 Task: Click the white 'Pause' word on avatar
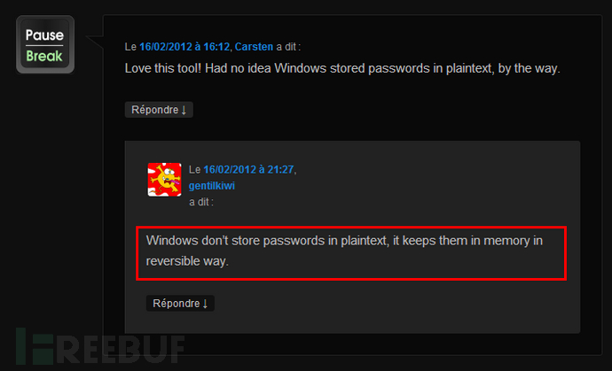(44, 35)
